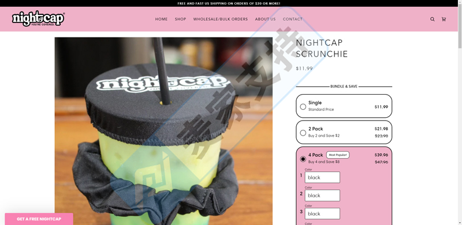Click the Bundle & Save heading
Image resolution: width=462 pixels, height=225 pixels.
(x=344, y=87)
